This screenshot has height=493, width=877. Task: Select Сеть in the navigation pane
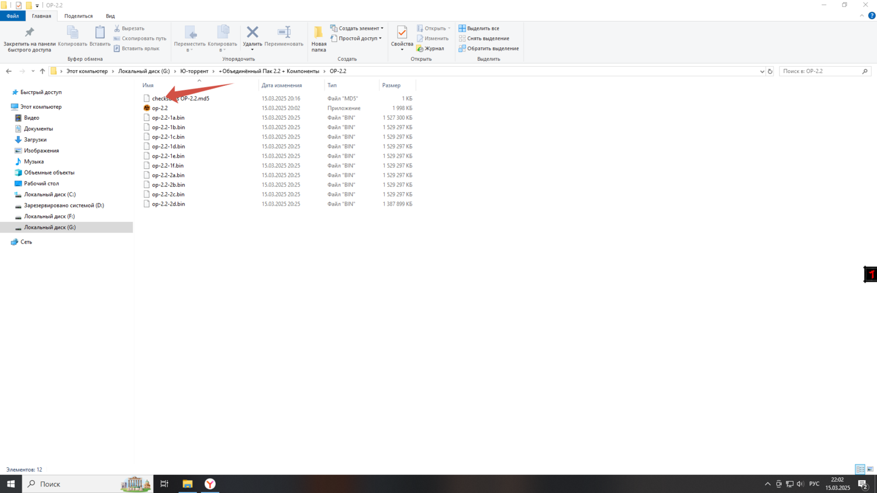pos(26,242)
